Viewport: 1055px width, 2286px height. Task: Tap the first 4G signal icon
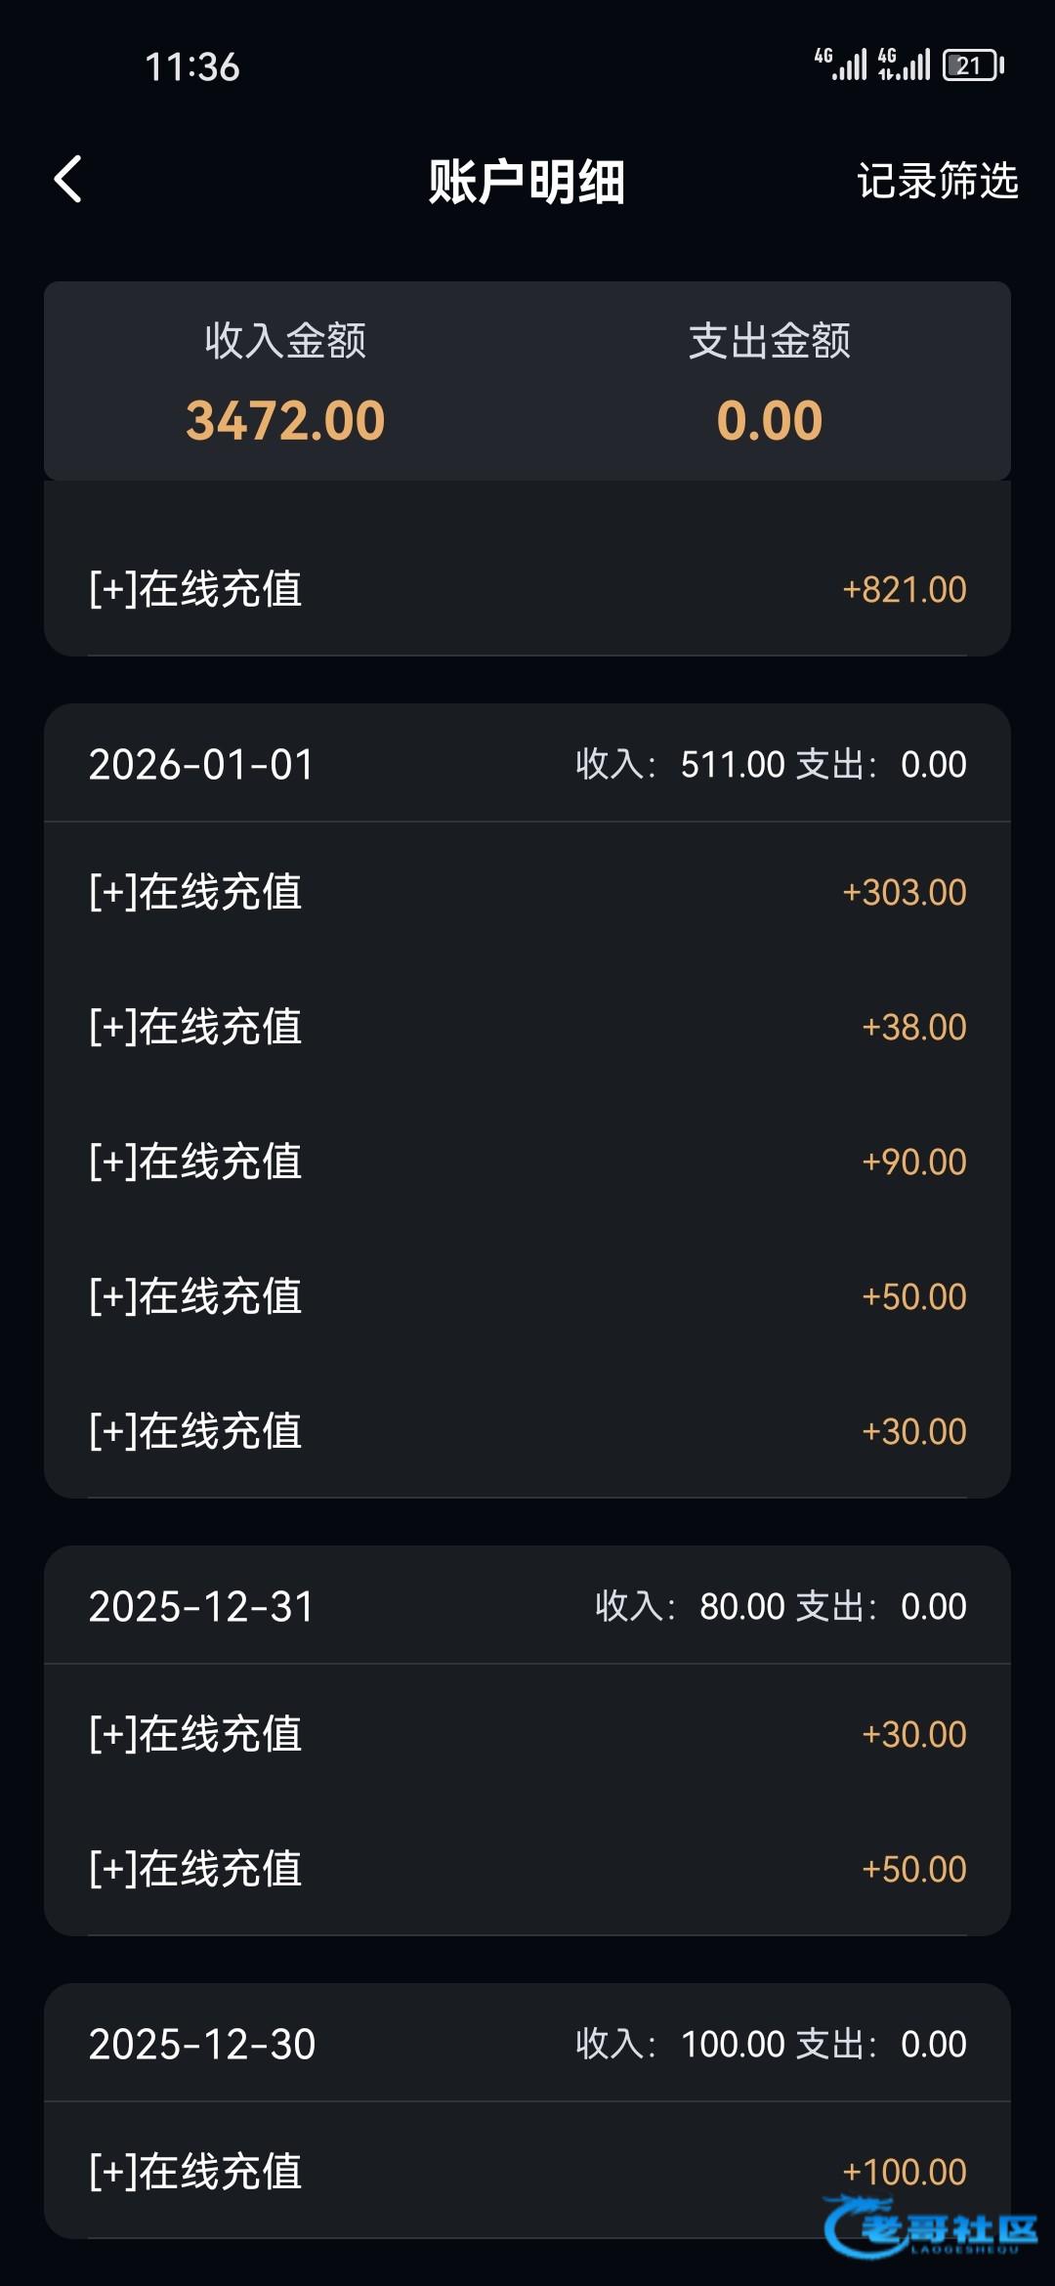point(840,64)
